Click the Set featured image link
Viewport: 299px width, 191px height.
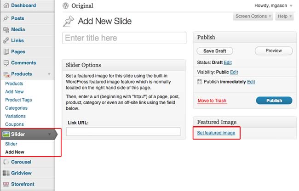coord(216,133)
